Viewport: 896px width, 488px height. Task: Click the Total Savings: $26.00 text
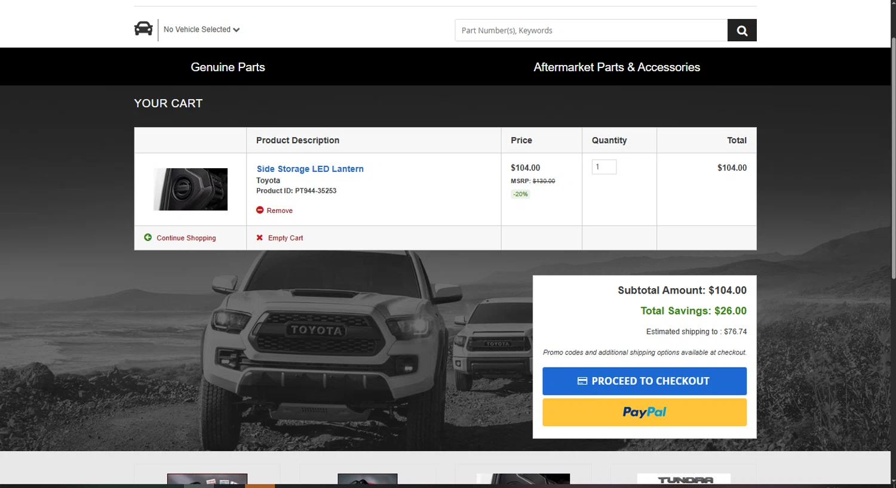(x=694, y=311)
